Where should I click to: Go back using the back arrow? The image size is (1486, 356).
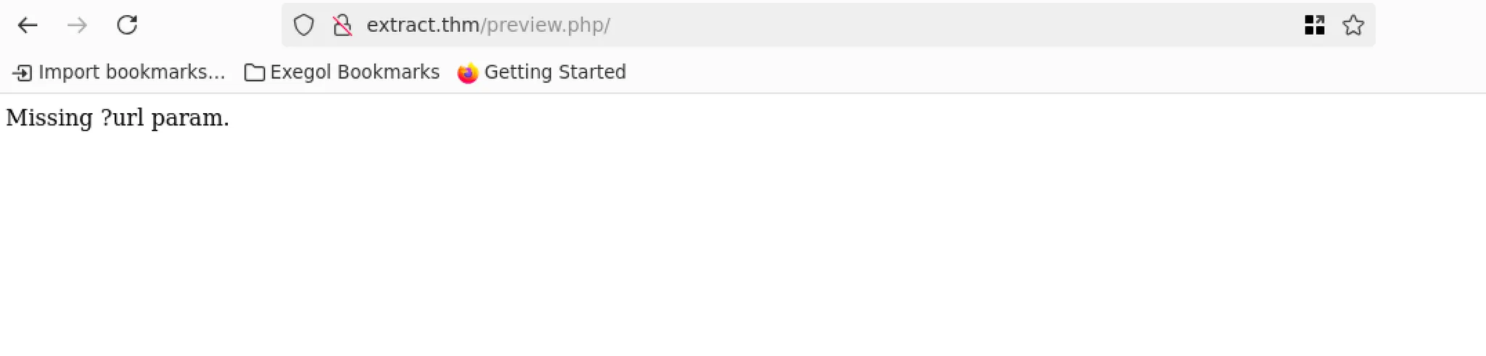[x=28, y=25]
